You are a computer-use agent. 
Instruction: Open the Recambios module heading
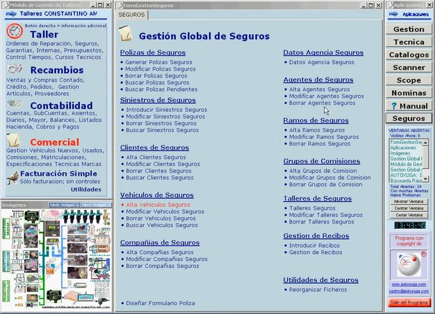tap(57, 70)
